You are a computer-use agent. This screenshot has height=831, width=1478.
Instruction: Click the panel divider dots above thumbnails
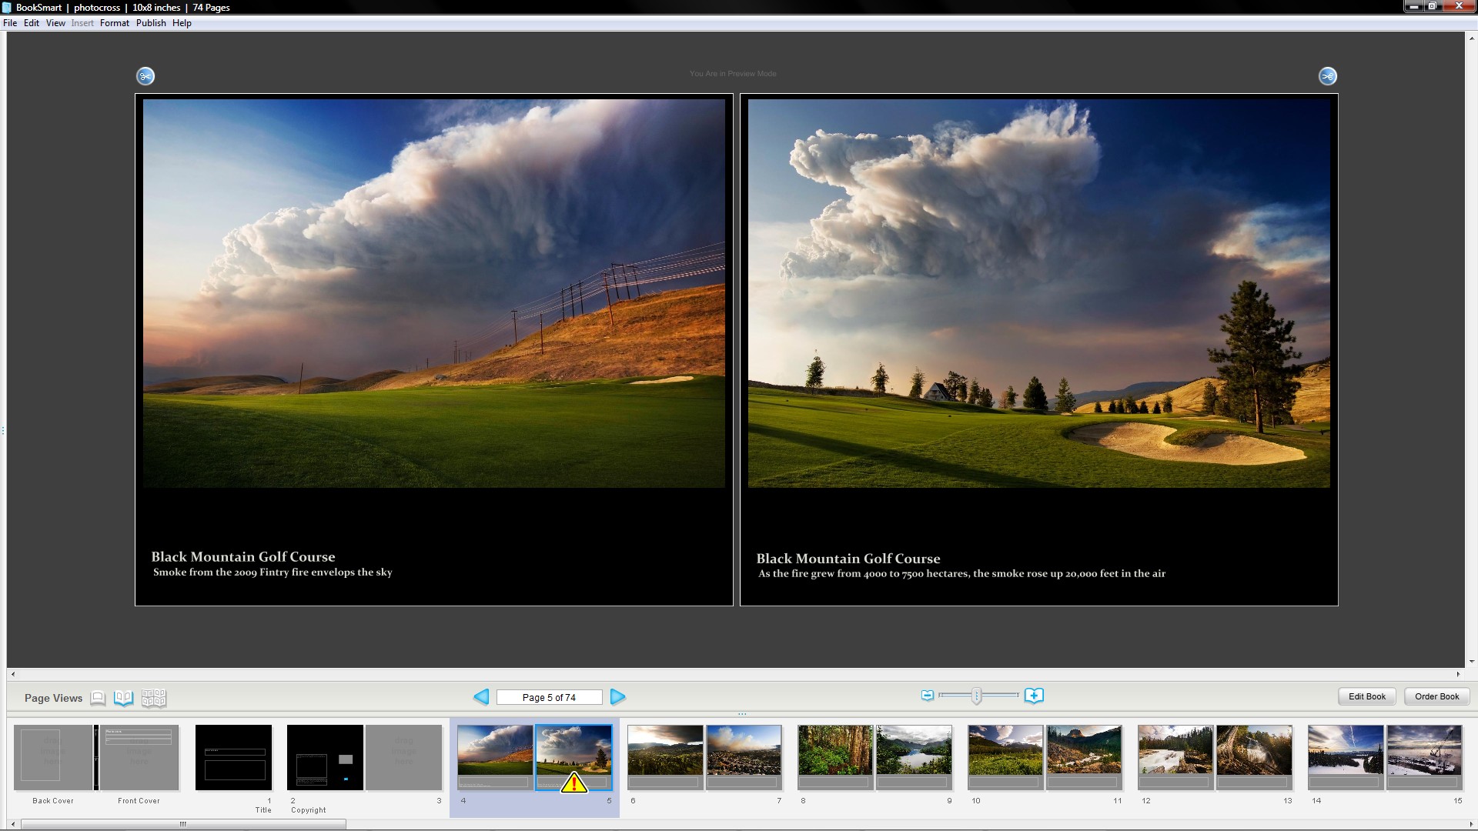742,714
